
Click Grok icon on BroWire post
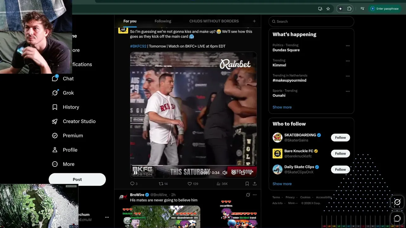point(248,195)
